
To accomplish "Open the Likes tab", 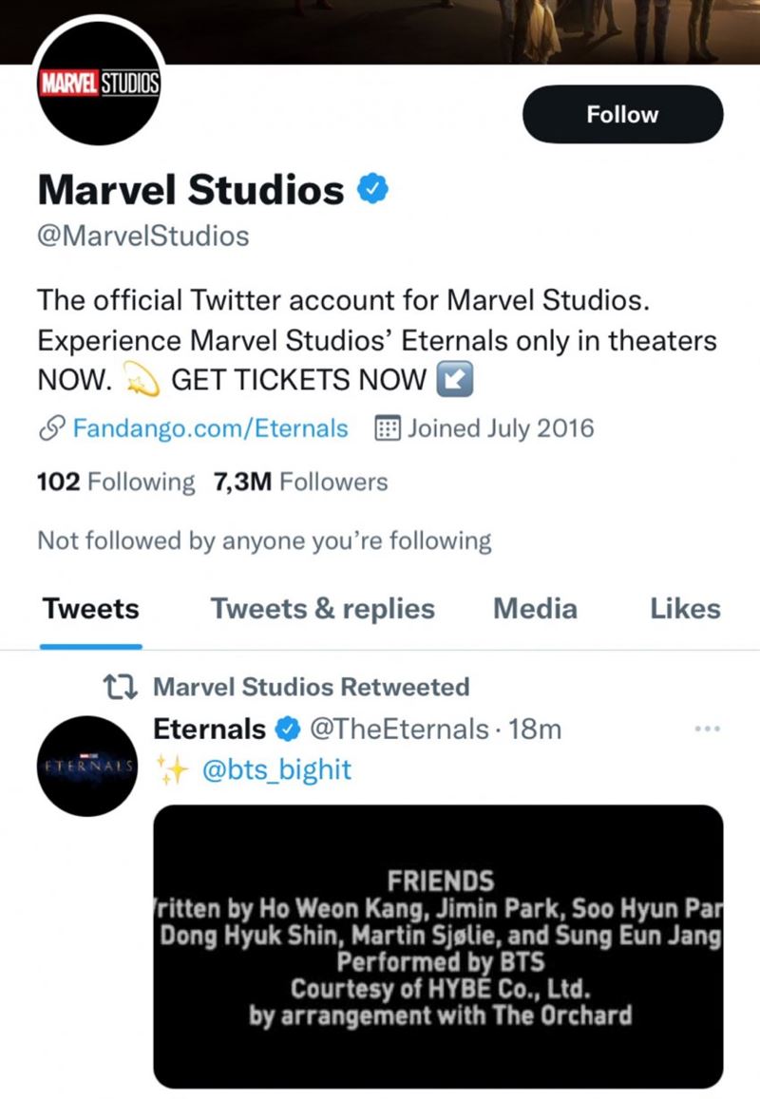I will tap(685, 608).
